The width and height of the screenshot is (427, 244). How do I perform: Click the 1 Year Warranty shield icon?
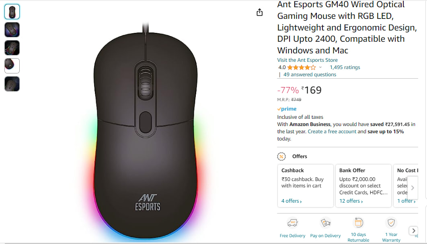(391, 223)
